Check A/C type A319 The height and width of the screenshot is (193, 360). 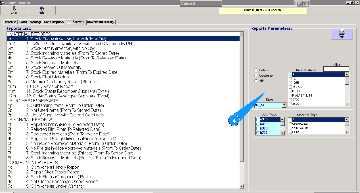(x=257, y=124)
